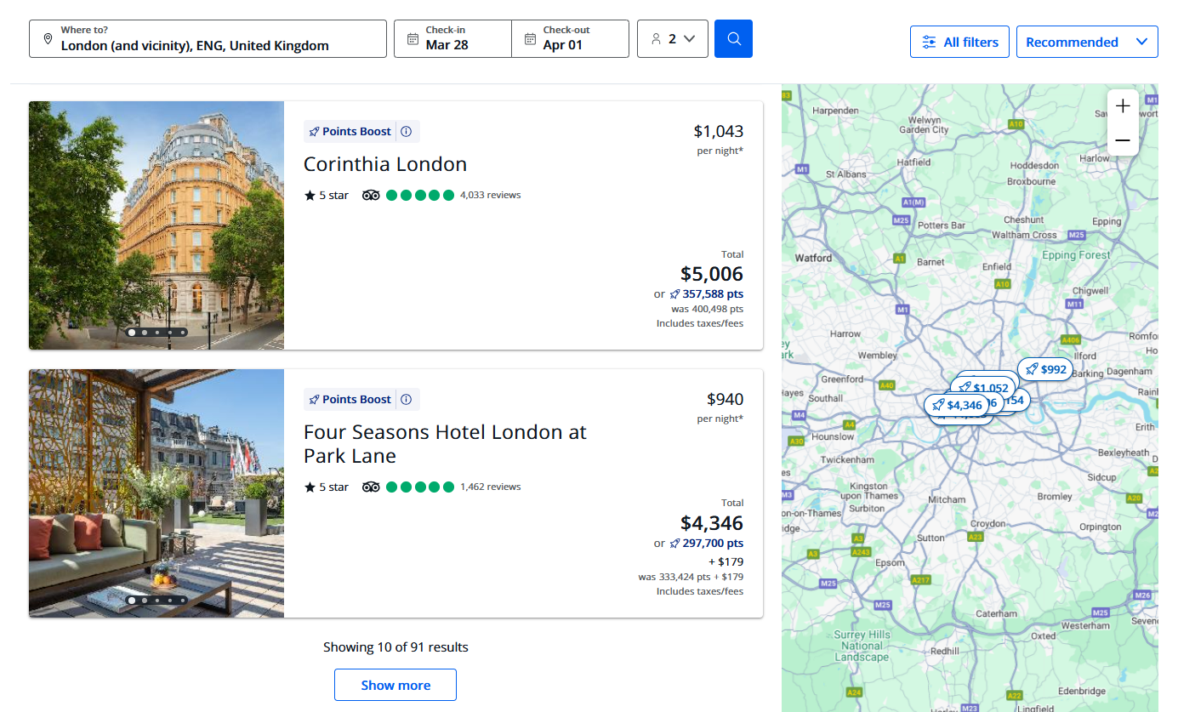Screen dimensions: 1195x712
Task: Open Points Boost info for Corinthia London
Action: [x=406, y=132]
